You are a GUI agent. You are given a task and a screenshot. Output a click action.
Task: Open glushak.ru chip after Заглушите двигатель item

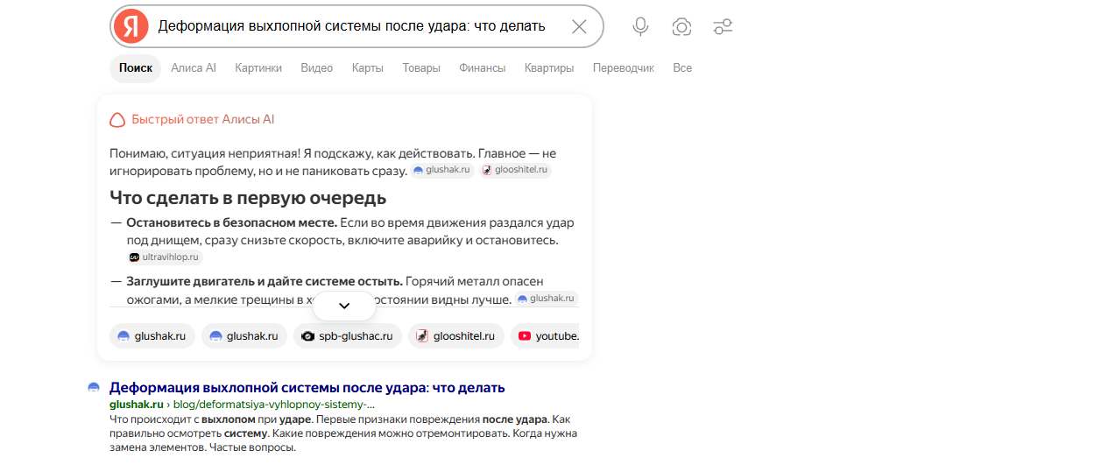click(x=547, y=299)
